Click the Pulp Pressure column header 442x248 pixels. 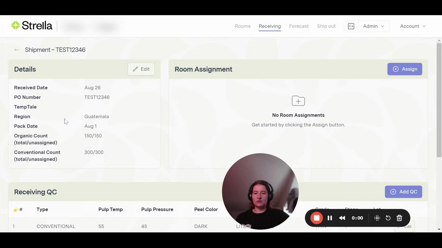point(157,209)
